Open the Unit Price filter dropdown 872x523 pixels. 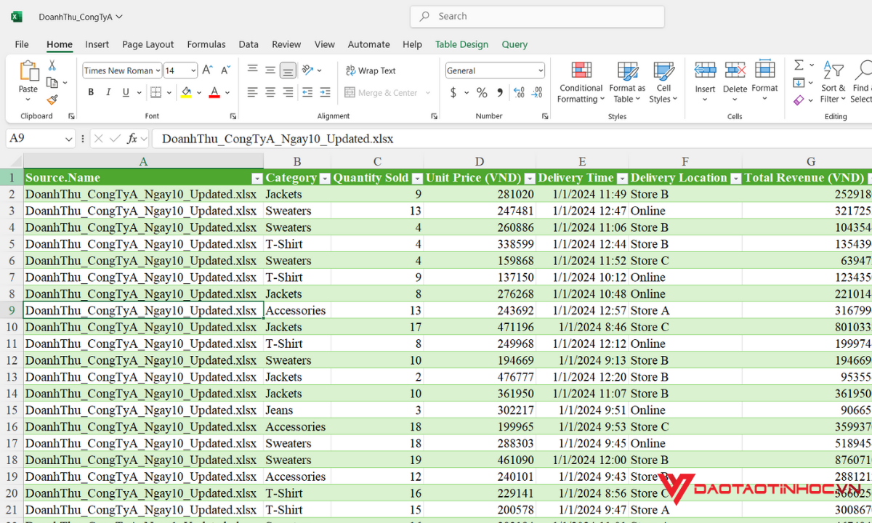(x=530, y=178)
